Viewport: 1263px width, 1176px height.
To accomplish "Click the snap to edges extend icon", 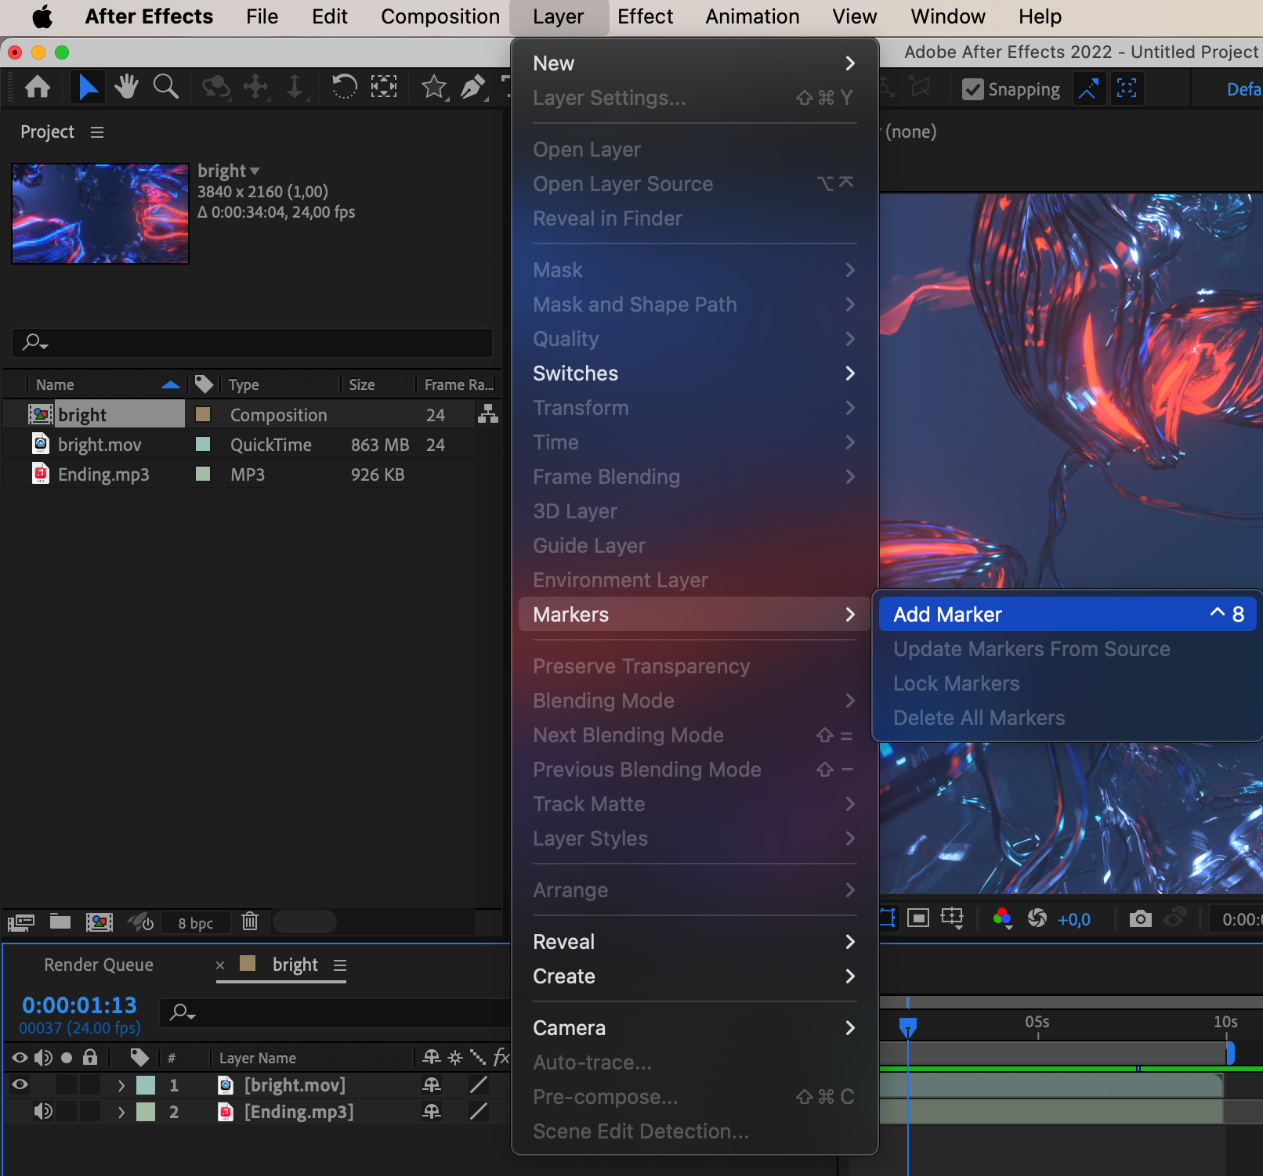I will [1088, 88].
